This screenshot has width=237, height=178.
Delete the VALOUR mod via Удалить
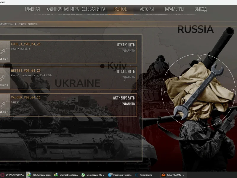pyautogui.click(x=129, y=104)
